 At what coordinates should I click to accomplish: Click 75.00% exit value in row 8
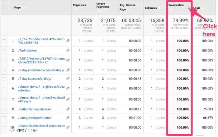(208, 109)
